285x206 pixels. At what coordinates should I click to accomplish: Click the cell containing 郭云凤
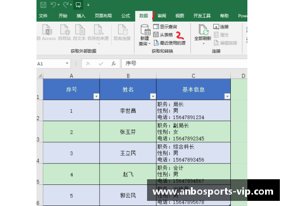128,195
